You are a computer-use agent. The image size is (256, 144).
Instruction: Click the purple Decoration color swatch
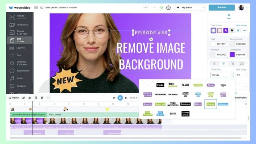[232, 54]
